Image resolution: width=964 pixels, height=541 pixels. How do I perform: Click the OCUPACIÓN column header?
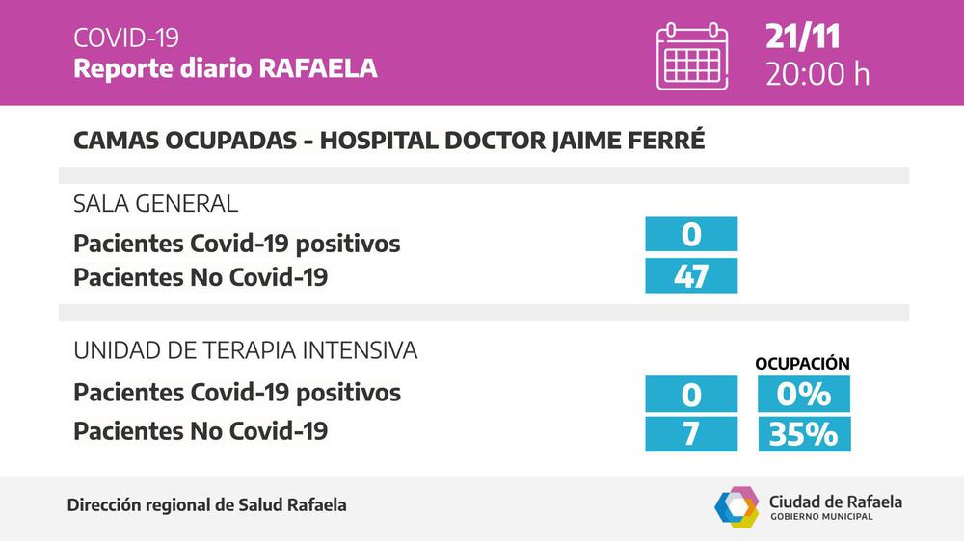click(802, 363)
